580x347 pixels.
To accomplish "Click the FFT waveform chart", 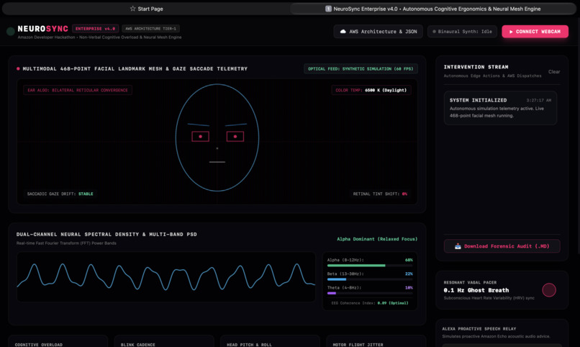I will [x=166, y=276].
